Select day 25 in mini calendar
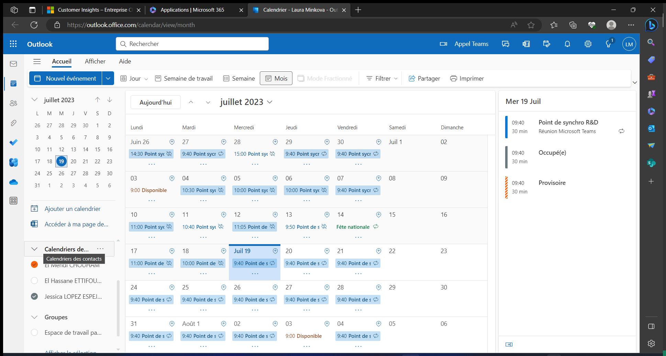This screenshot has width=666, height=356. point(49,173)
